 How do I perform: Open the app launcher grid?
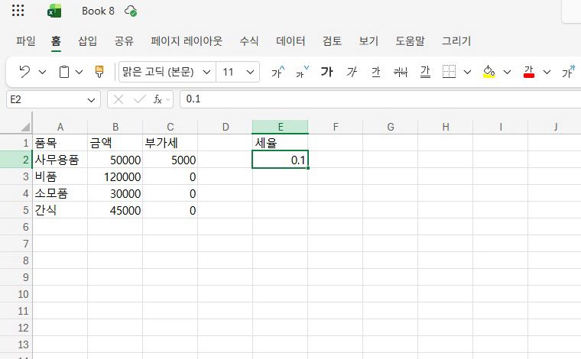pos(18,11)
